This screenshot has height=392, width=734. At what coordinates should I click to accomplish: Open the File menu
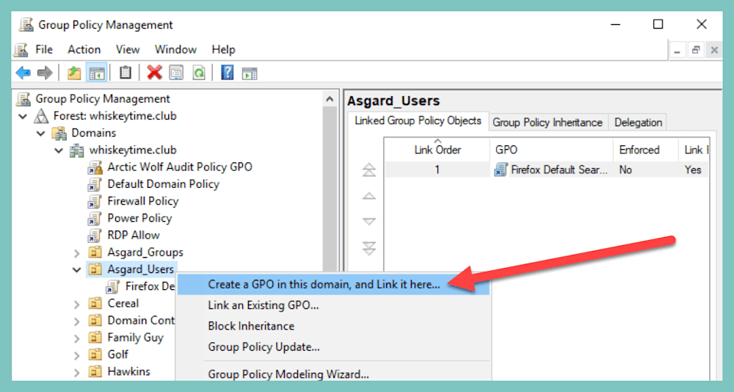44,50
